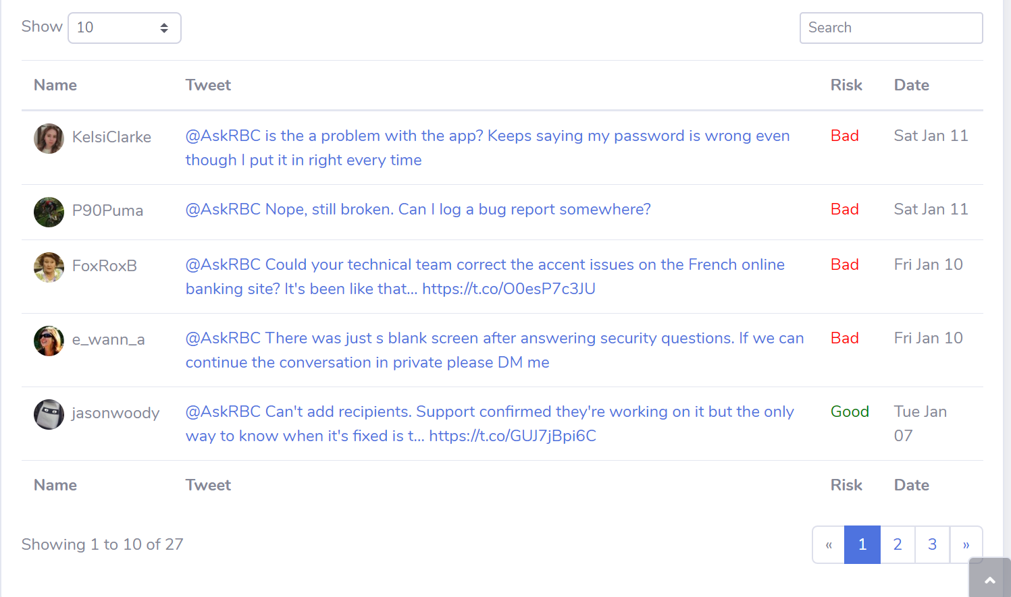Go to previous page with « arrow
Viewport: 1011px width, 597px height.
click(x=829, y=544)
